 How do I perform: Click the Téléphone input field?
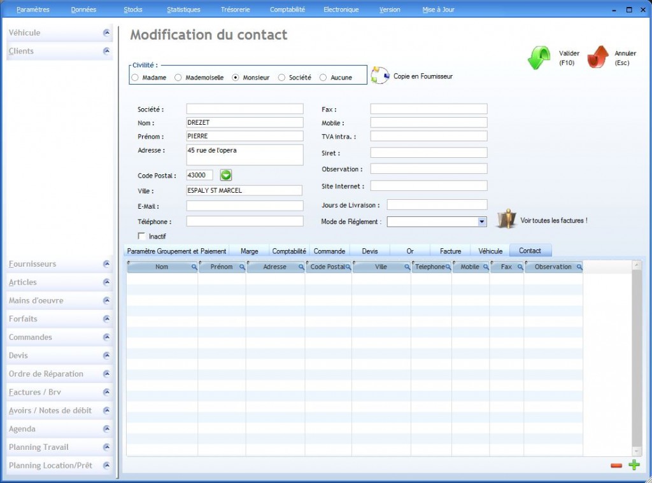[x=245, y=221]
